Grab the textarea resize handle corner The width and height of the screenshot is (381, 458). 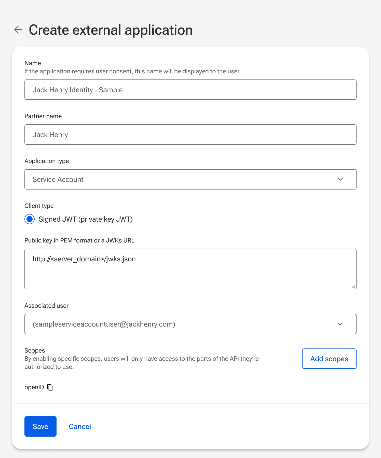pyautogui.click(x=354, y=287)
